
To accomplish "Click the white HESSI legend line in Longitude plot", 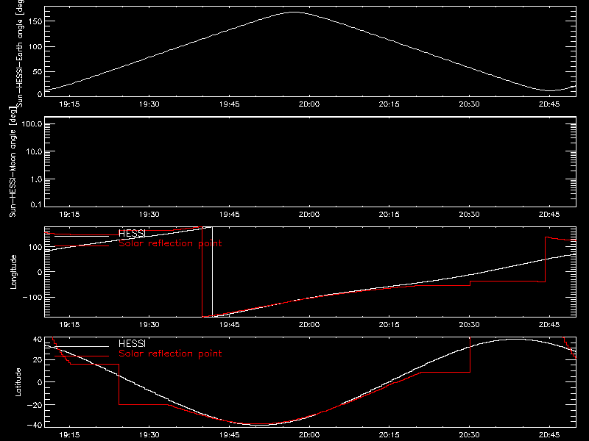I will pyautogui.click(x=82, y=236).
